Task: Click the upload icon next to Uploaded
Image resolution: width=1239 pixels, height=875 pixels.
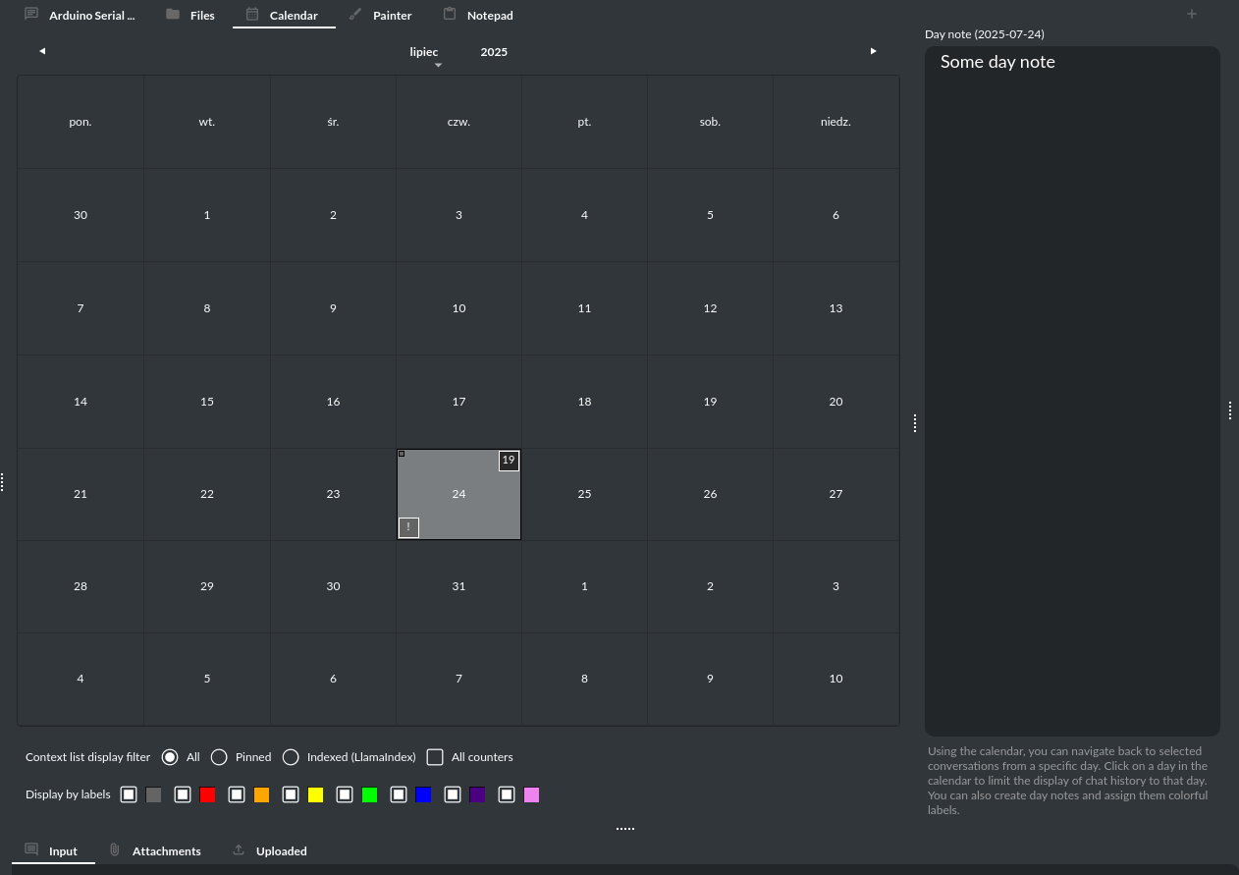Action: [237, 849]
